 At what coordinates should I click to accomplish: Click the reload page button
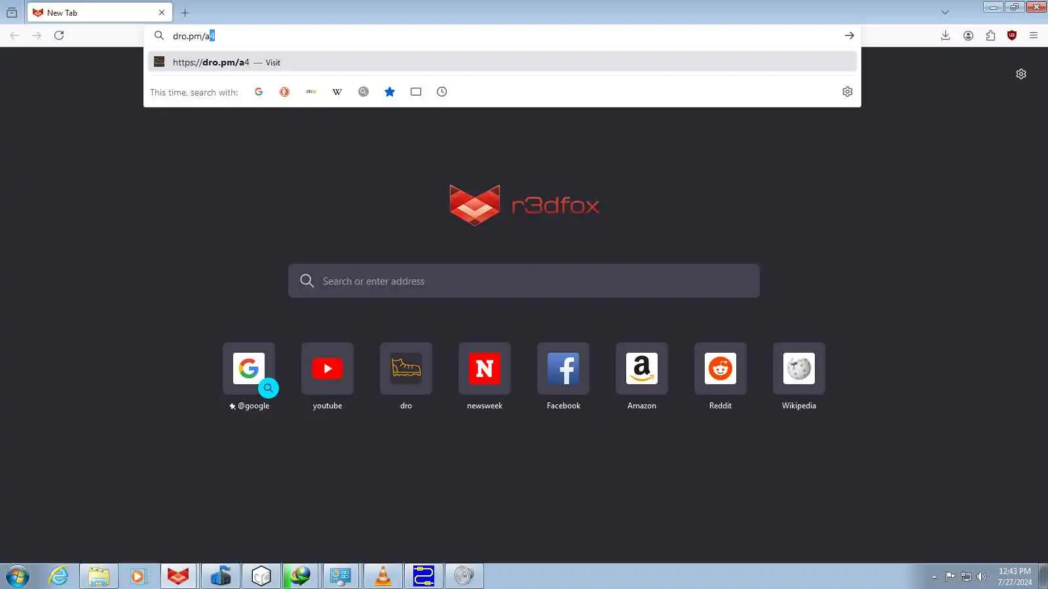pyautogui.click(x=59, y=35)
